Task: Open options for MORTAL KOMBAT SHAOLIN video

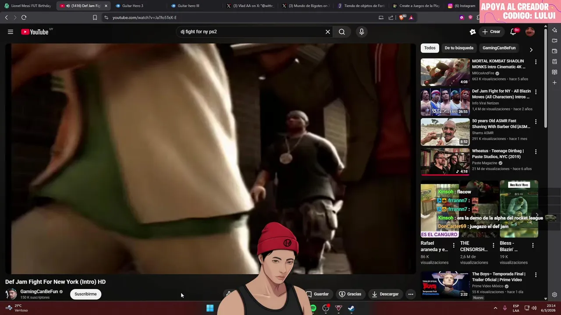Action: pyautogui.click(x=536, y=62)
